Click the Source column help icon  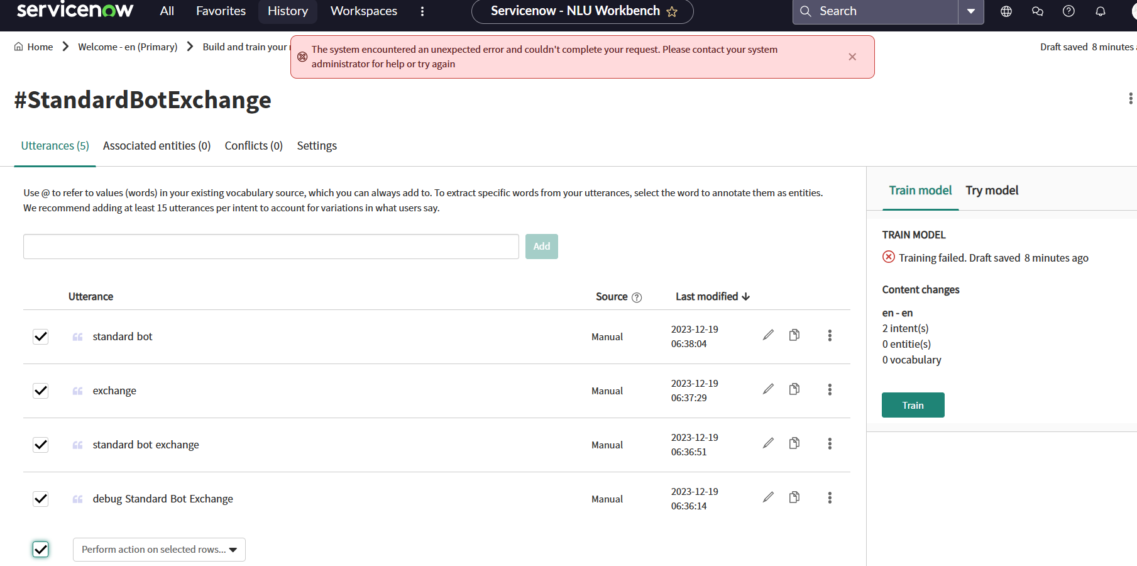[x=637, y=297]
